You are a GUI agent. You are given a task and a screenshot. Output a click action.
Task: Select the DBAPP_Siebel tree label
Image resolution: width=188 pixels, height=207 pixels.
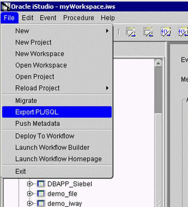click(x=70, y=184)
